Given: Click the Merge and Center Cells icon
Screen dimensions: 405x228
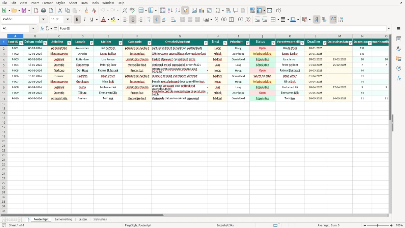Looking at the screenshot, I should coord(183,20).
